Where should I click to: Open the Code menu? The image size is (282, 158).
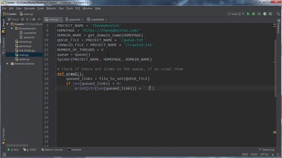pos(41,8)
